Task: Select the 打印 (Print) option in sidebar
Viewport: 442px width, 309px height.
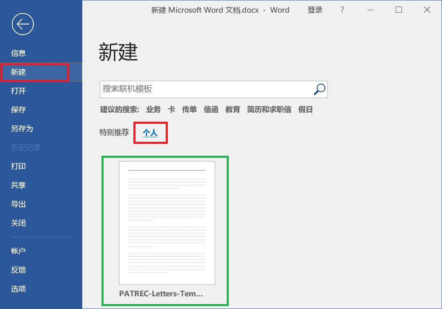Action: (18, 166)
